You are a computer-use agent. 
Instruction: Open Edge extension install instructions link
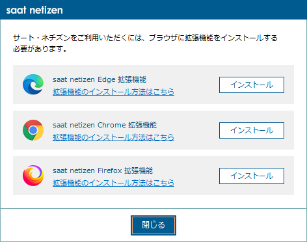point(113,92)
